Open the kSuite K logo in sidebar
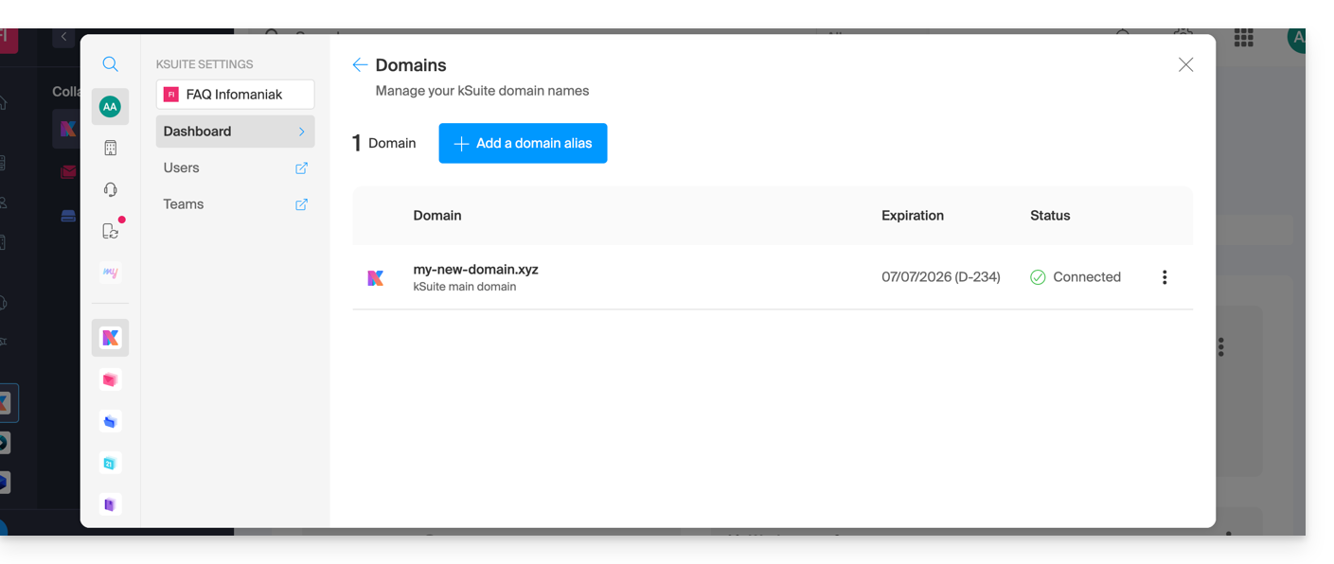 (110, 338)
